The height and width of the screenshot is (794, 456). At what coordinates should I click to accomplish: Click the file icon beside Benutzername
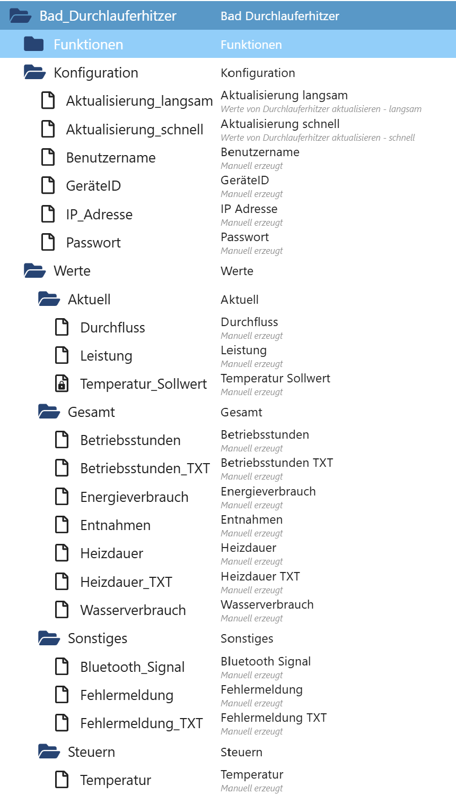coord(48,158)
